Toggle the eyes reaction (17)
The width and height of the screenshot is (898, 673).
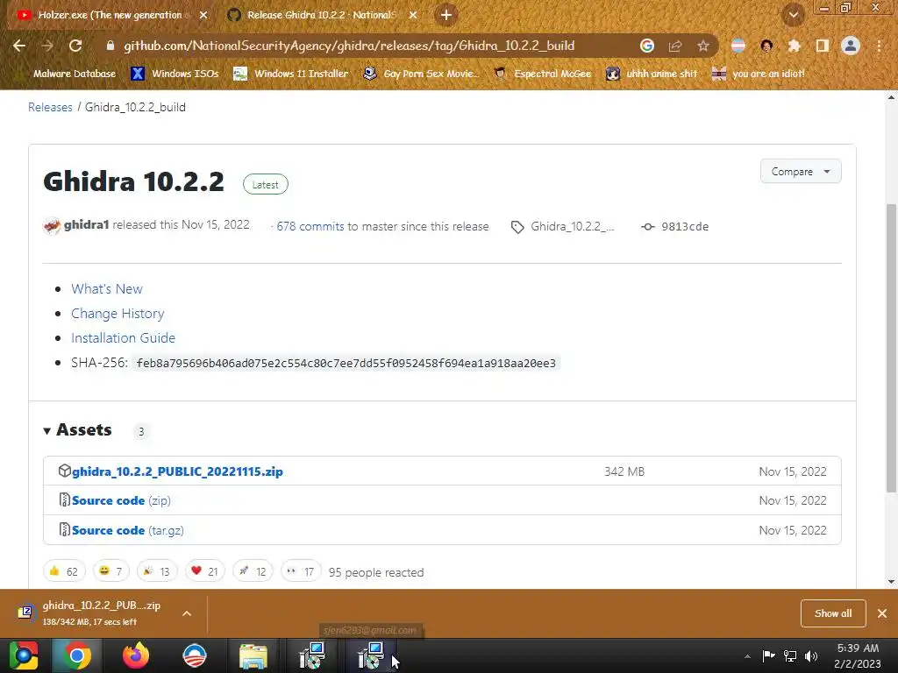pyautogui.click(x=301, y=571)
